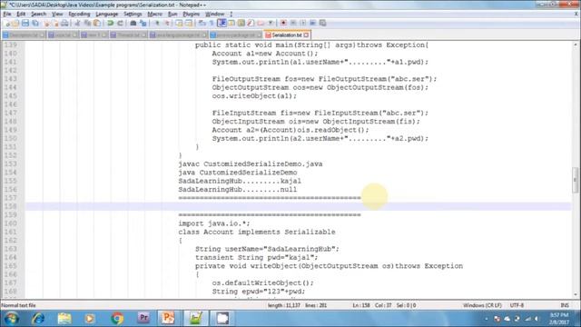Show the Function List panel icon

[x=251, y=24]
